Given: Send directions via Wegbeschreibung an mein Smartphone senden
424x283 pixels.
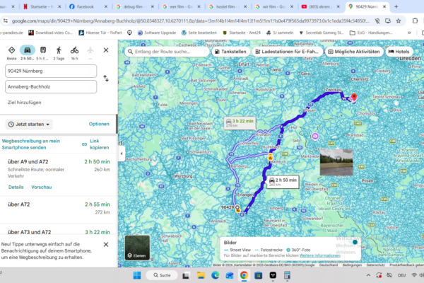Looking at the screenshot, I should click(31, 144).
